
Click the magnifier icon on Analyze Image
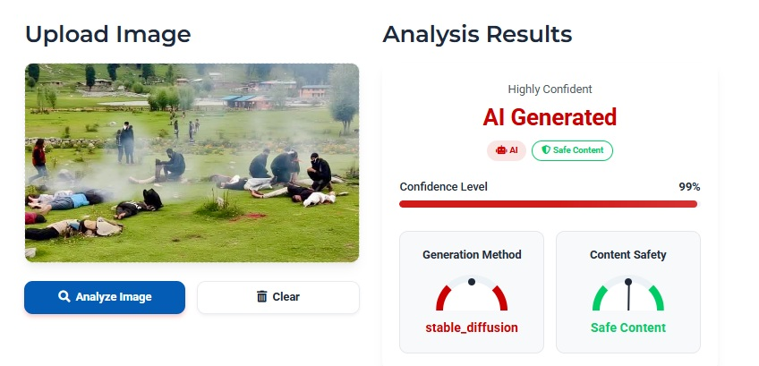pyautogui.click(x=64, y=296)
